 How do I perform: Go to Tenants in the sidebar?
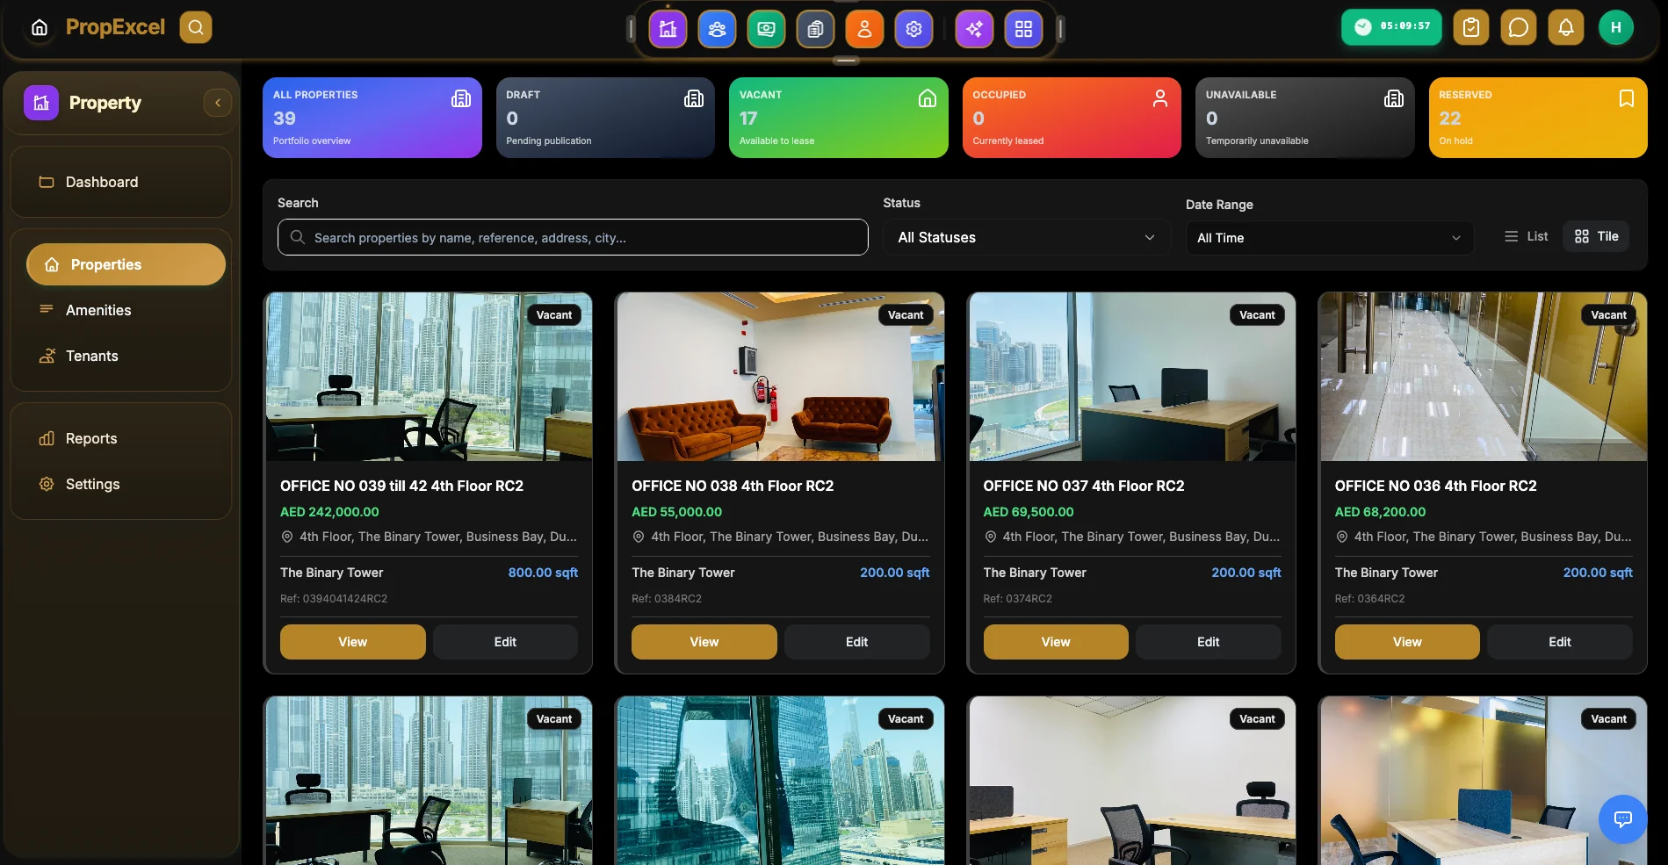91,356
